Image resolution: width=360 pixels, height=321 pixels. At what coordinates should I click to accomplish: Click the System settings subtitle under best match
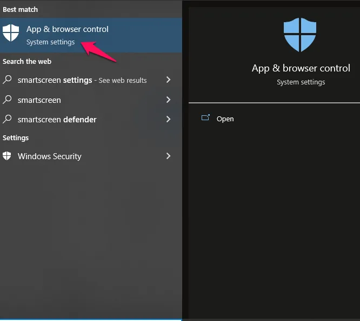(x=50, y=42)
